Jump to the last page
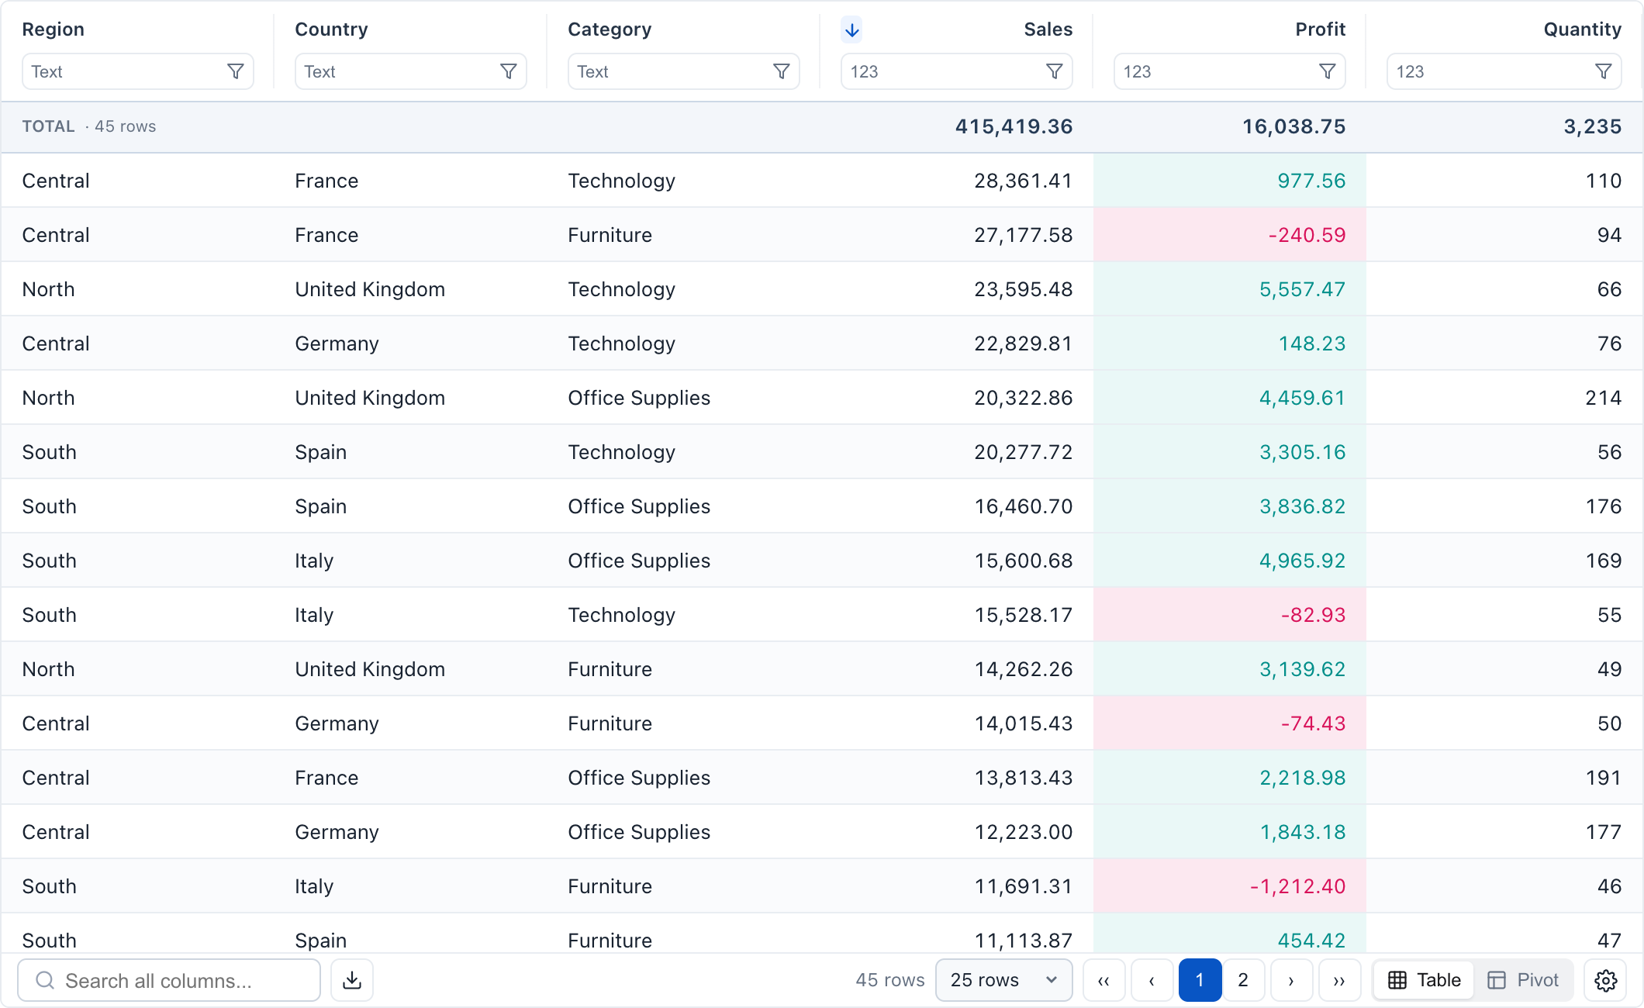 pos(1339,980)
